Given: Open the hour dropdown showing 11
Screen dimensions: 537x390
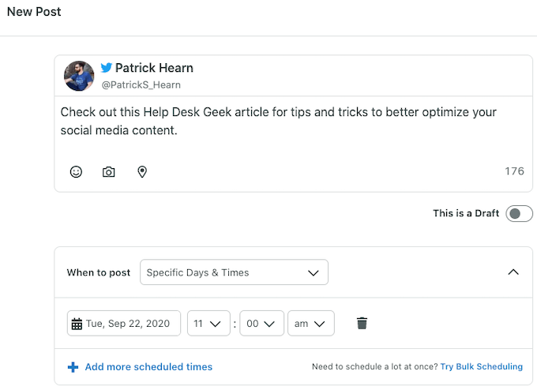Looking at the screenshot, I should [x=208, y=324].
